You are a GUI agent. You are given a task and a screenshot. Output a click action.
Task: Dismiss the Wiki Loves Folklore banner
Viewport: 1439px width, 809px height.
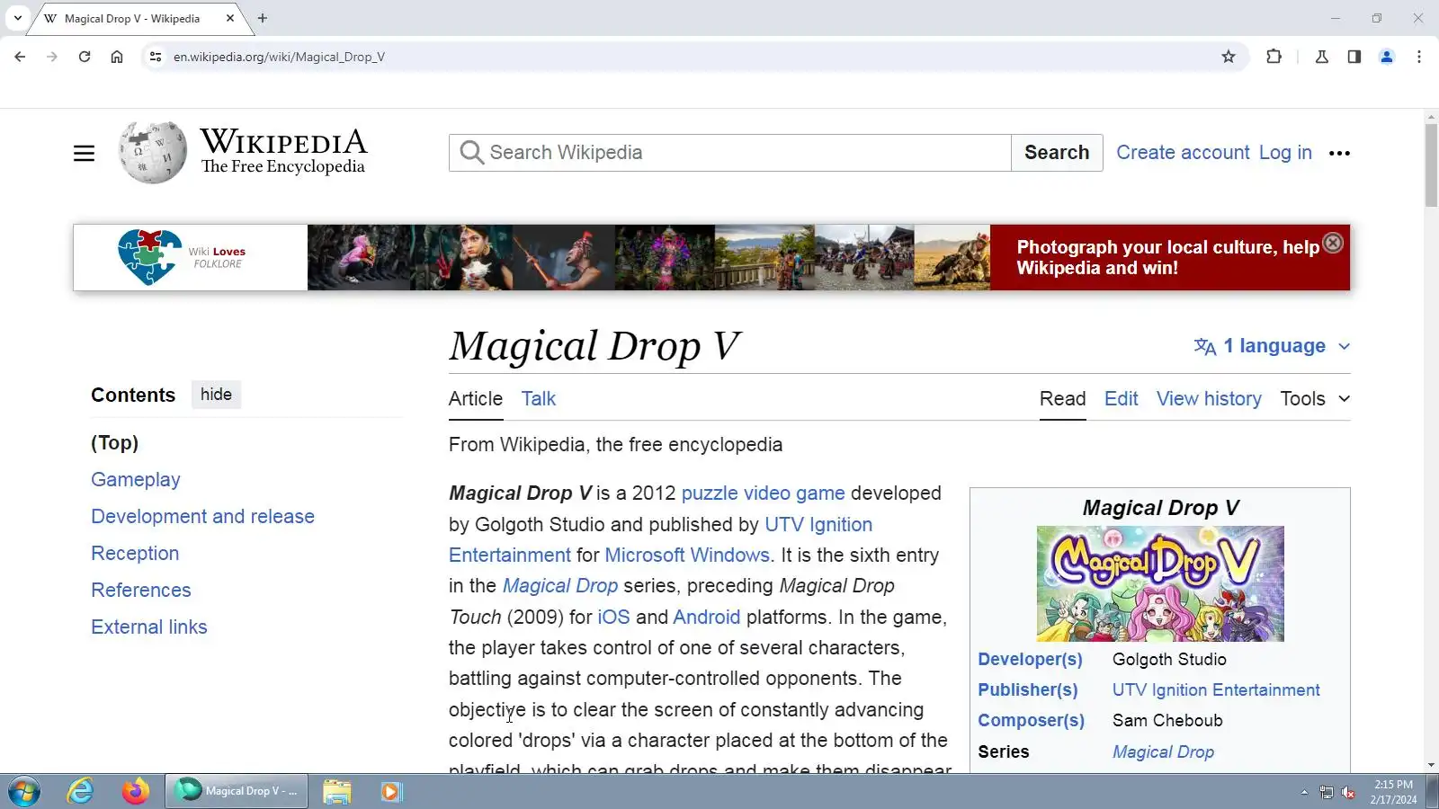[1333, 243]
